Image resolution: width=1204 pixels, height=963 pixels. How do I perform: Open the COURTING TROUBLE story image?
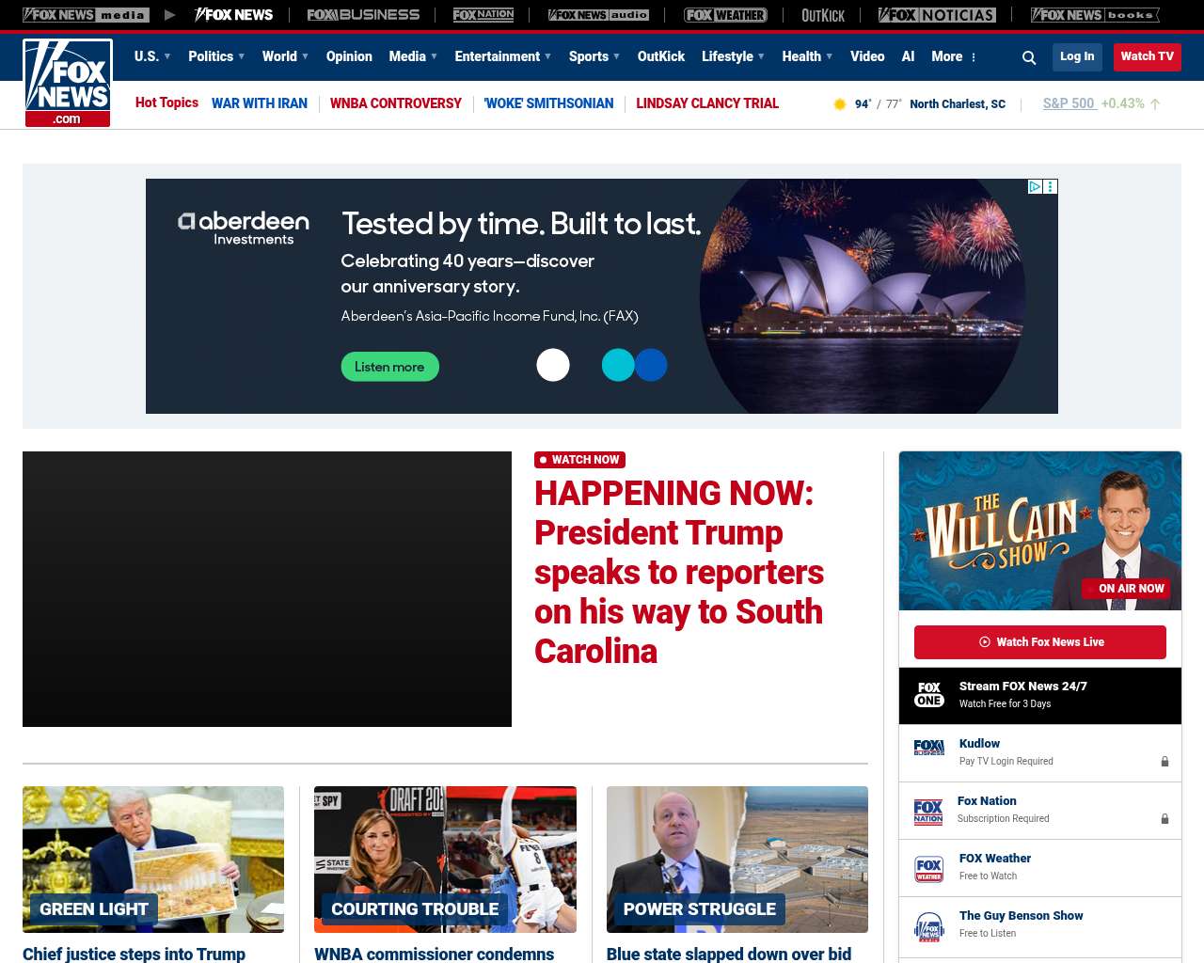[445, 860]
